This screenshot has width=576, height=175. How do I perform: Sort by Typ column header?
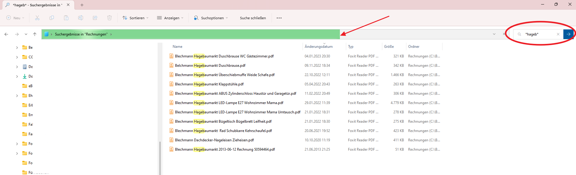tap(351, 47)
